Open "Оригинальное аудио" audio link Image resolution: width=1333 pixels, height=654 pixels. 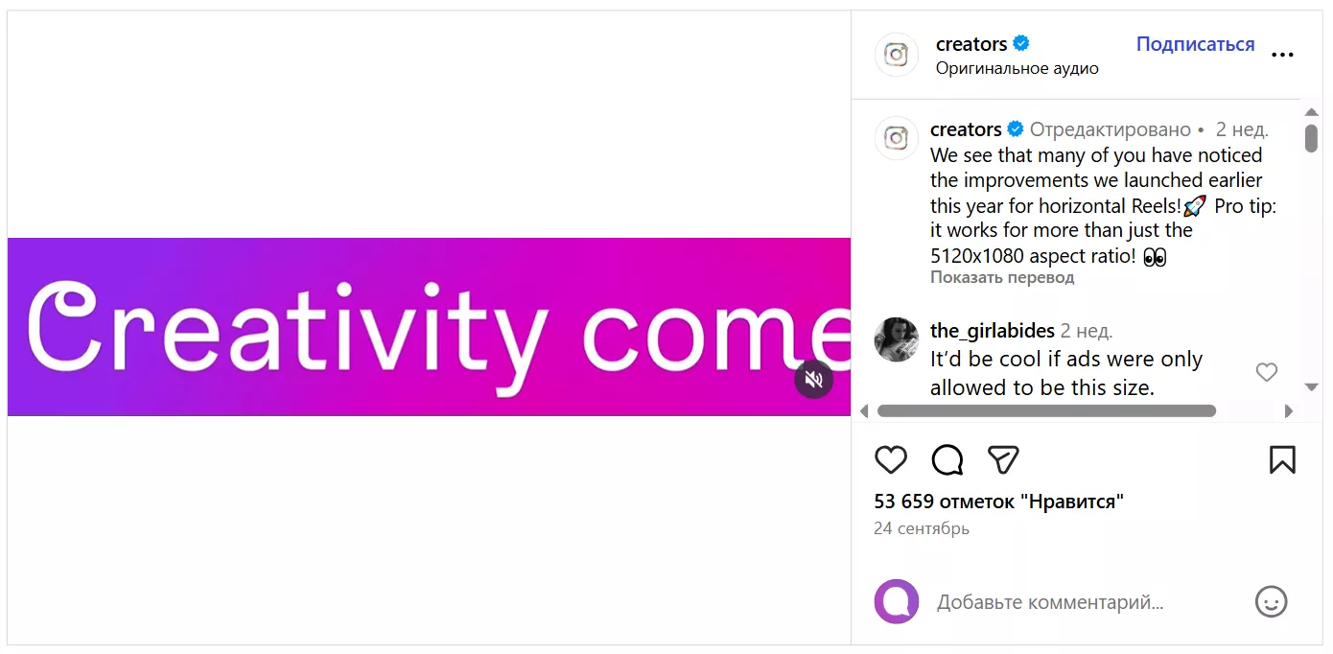pos(1017,69)
